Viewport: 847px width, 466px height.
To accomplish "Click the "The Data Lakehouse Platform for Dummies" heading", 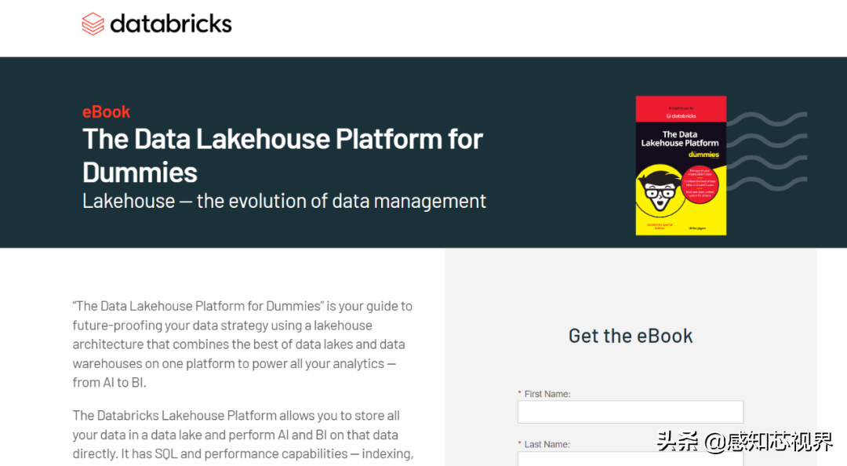I will pyautogui.click(x=282, y=155).
